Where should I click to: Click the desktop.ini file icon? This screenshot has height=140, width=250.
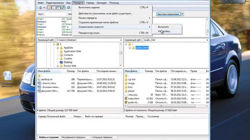tap(39, 79)
